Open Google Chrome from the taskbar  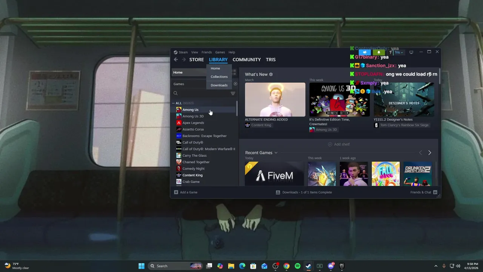[286, 266]
